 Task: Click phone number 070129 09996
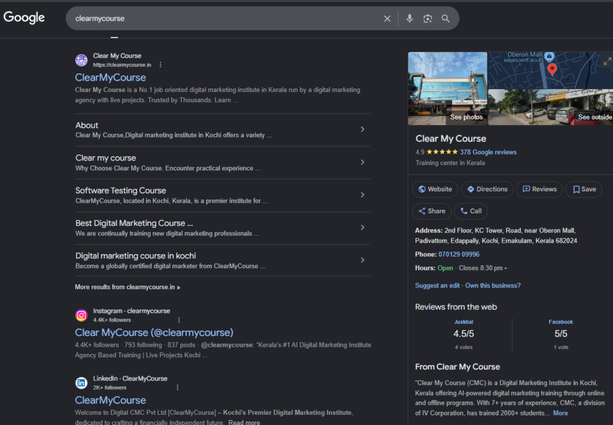(459, 255)
